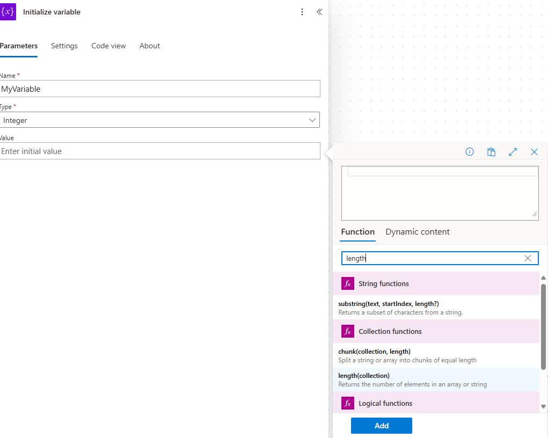548x438 pixels.
Task: Switch to the Code view tab
Action: 108,46
